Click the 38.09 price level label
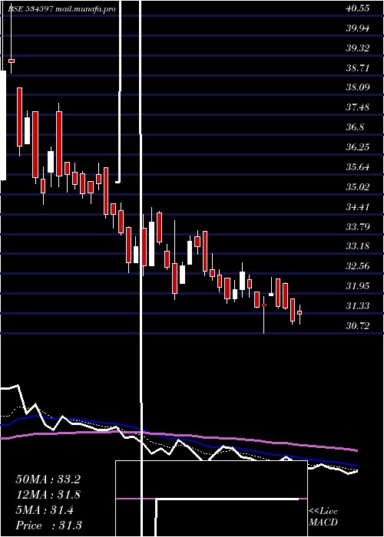The width and height of the screenshot is (384, 537). coord(358,87)
